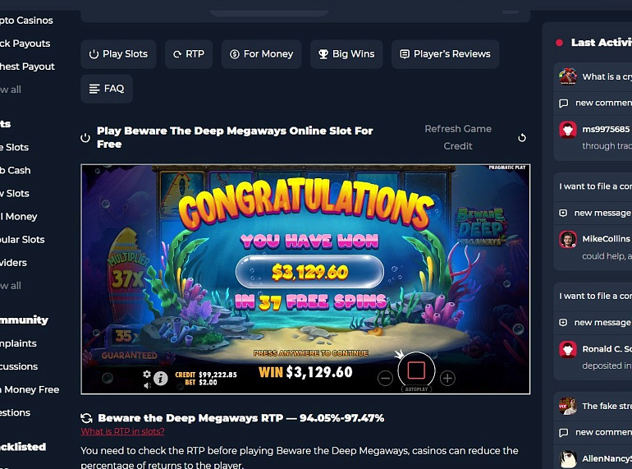This screenshot has height=469, width=632.
Task: Open Popular Slots in sidebar
Action: pyautogui.click(x=22, y=240)
